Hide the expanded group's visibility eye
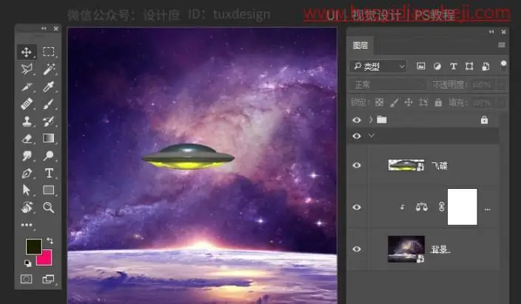 tap(356, 136)
